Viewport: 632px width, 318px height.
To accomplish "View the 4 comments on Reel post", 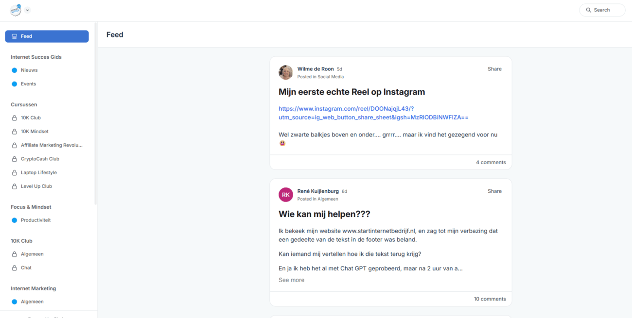I will pos(491,163).
